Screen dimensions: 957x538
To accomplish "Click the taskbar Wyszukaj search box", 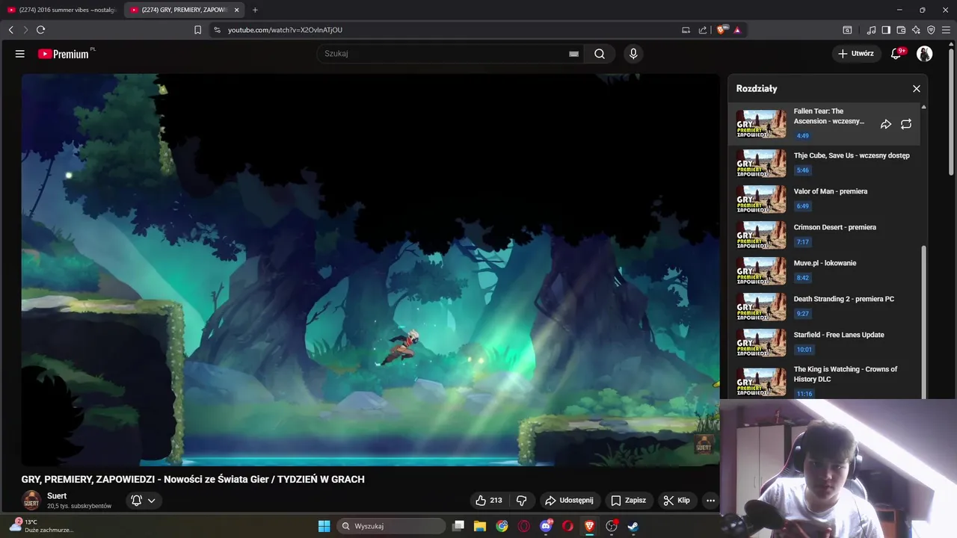I will [x=391, y=526].
